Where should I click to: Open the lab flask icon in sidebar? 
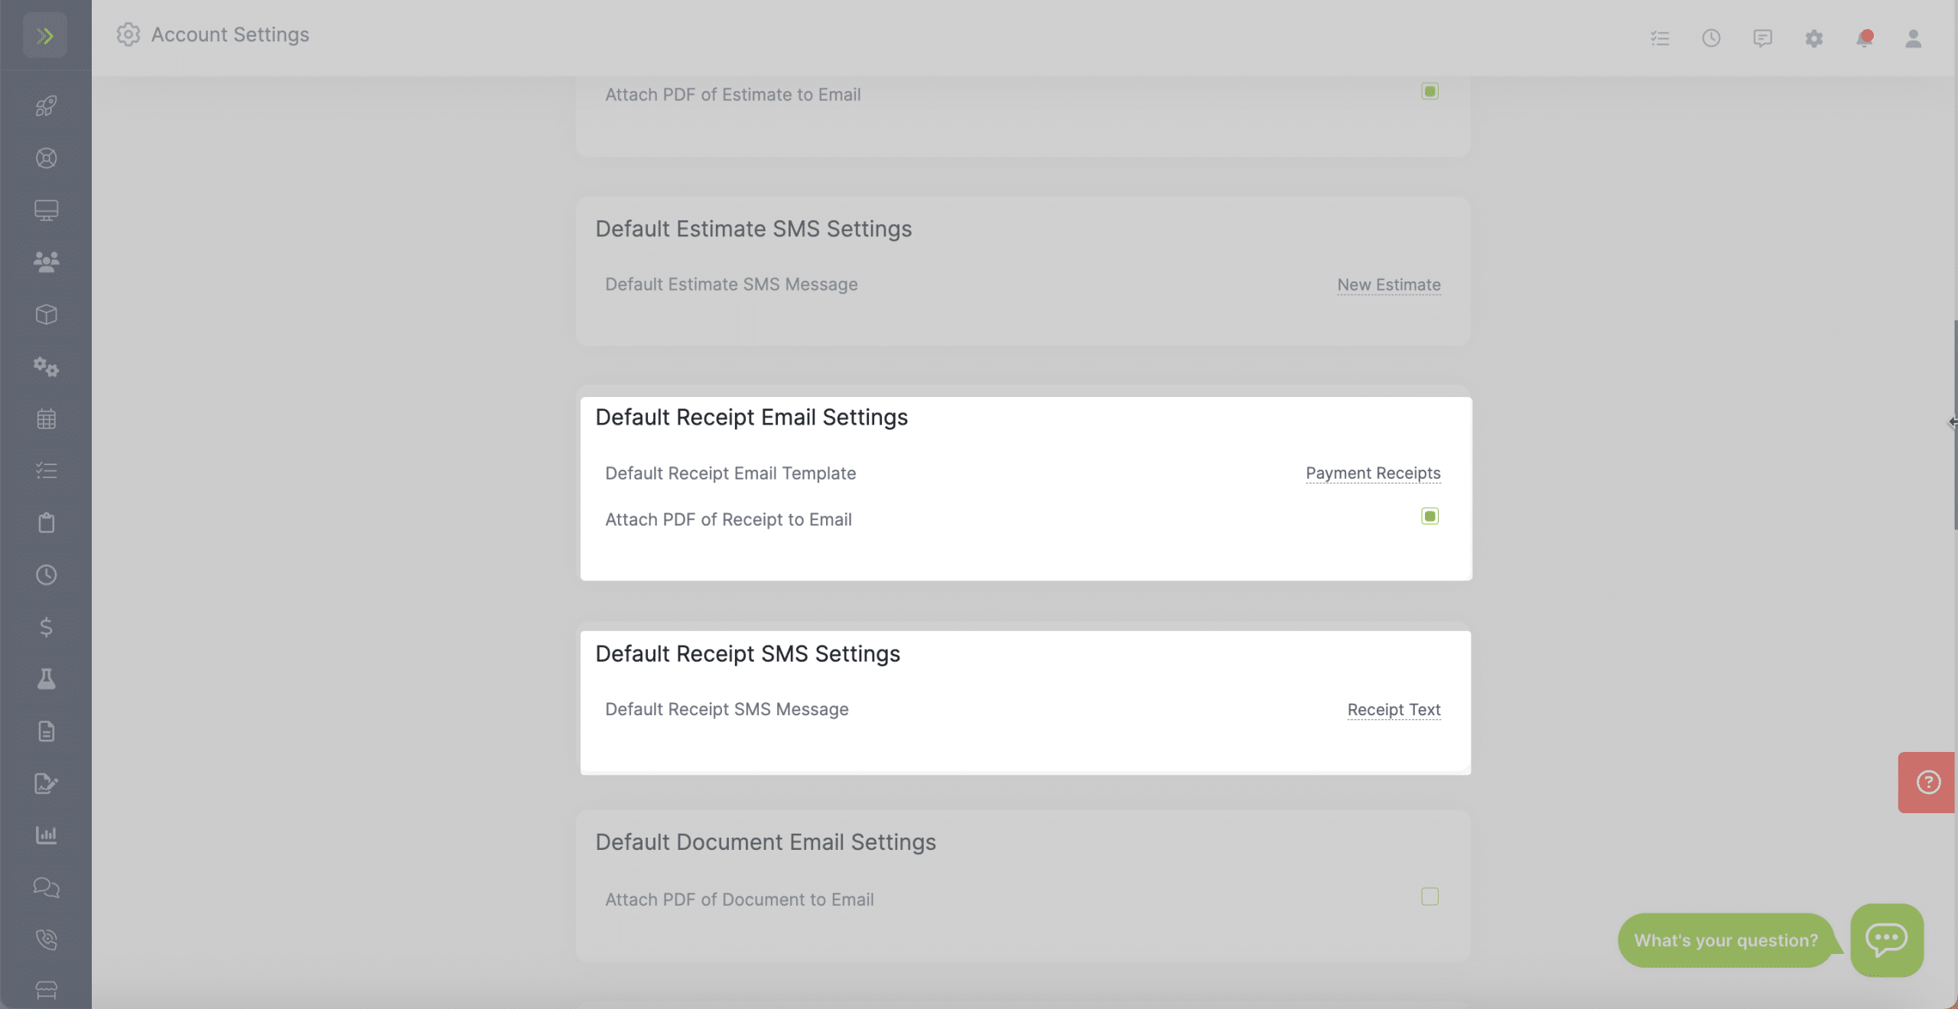(x=46, y=679)
